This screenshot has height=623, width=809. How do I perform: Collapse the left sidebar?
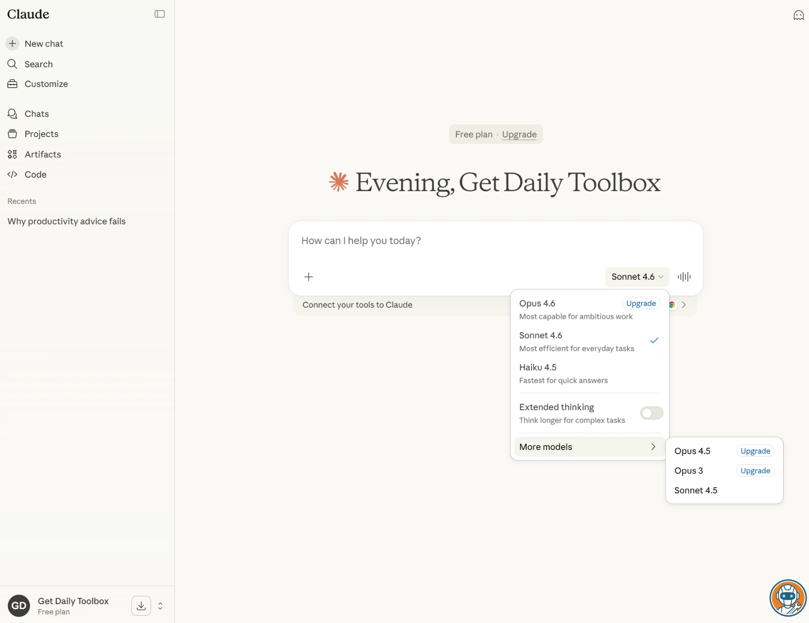click(x=159, y=14)
